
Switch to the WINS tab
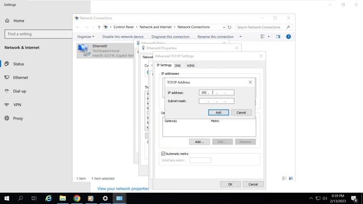pos(191,66)
